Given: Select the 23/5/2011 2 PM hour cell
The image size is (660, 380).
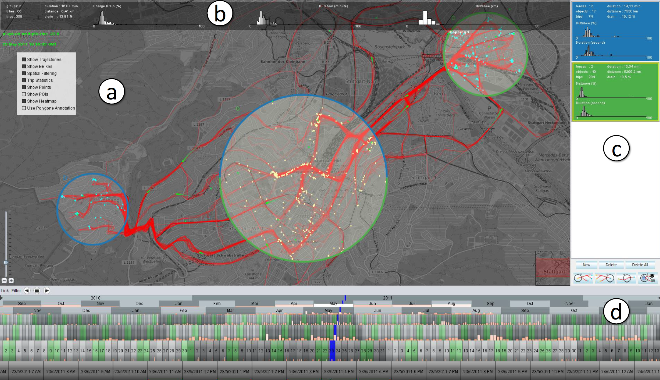Looking at the screenshot, I should point(269,371).
